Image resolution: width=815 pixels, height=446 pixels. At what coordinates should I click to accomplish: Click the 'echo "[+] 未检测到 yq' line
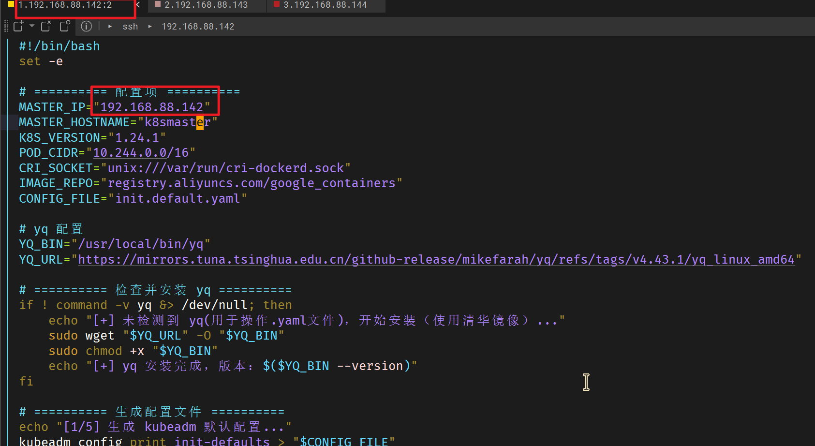coord(307,320)
